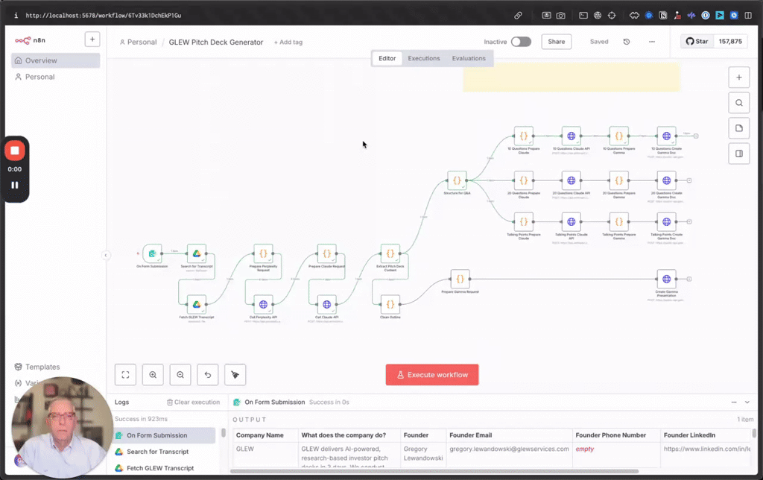763x480 pixels.
Task: Collapse the left sidebar arrow
Action: (106, 255)
